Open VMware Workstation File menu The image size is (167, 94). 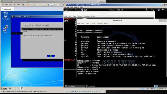pyautogui.click(x=3, y=5)
